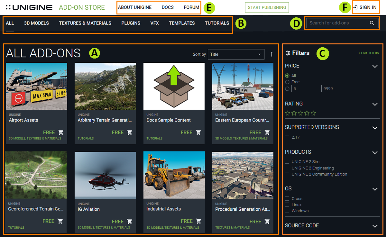The height and width of the screenshot is (237, 386).
Task: Toggle sort direction arrow
Action: (271, 54)
